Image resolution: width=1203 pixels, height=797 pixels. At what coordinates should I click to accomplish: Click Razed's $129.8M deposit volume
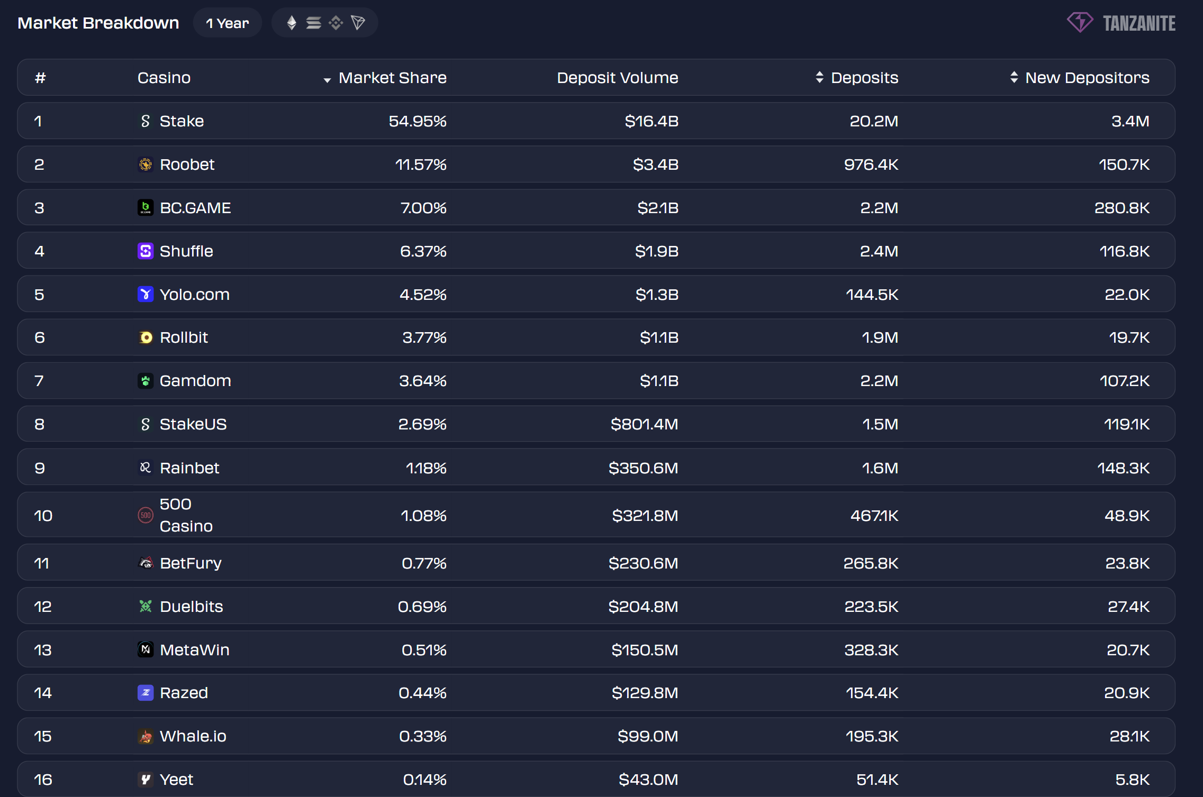click(645, 693)
